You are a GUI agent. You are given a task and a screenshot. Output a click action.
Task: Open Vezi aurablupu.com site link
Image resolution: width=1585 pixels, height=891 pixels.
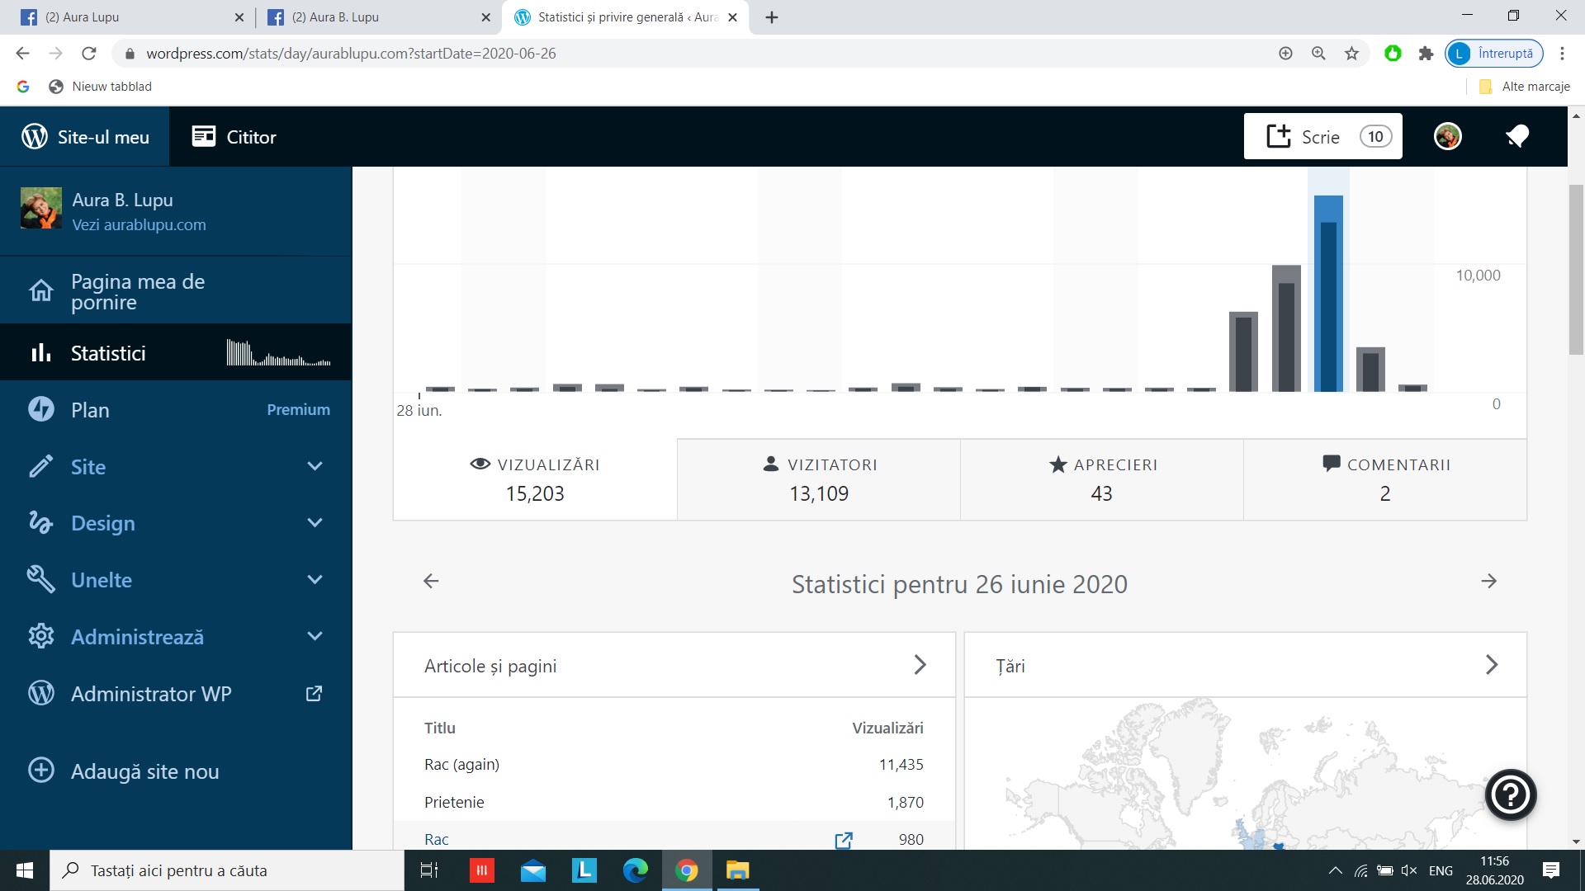(139, 225)
